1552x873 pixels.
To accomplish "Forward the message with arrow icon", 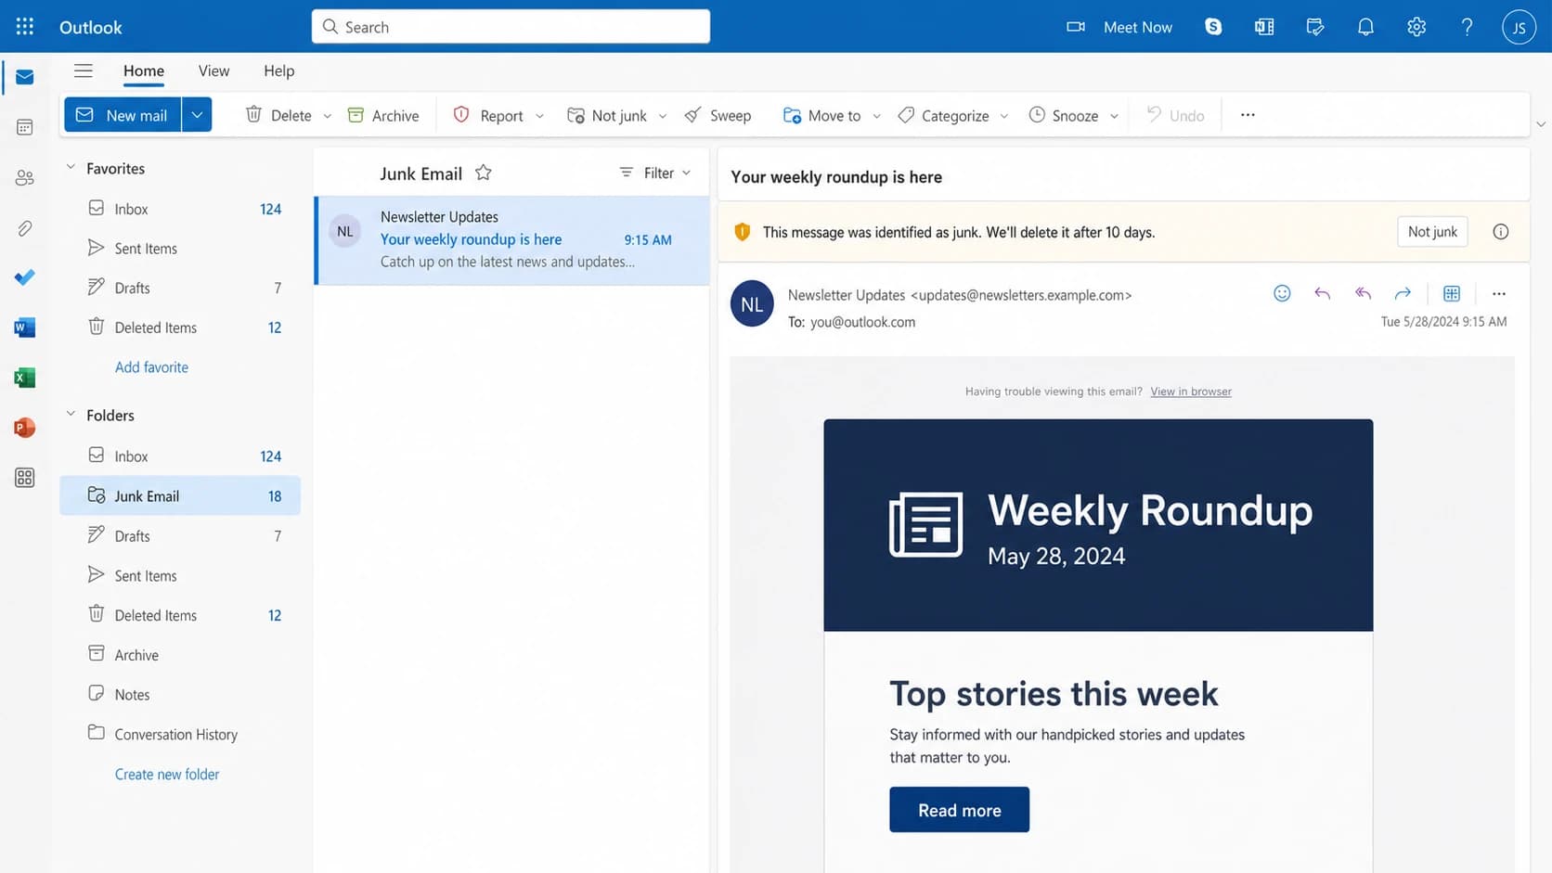I will (1403, 293).
